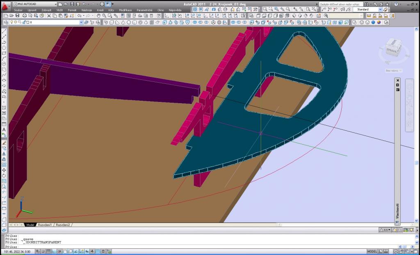
Task: Toggle the MODEL space button in the status bar
Action: [372, 251]
